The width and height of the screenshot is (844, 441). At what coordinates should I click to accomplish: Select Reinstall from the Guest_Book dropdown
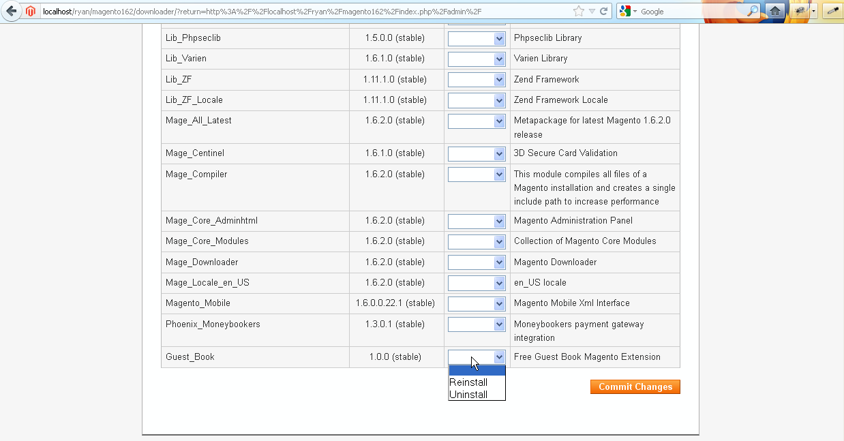click(x=468, y=382)
